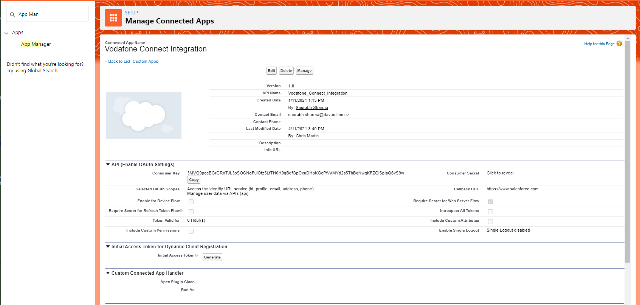
Task: Click the info icon beside Refresh Token Flow
Action: click(181, 211)
